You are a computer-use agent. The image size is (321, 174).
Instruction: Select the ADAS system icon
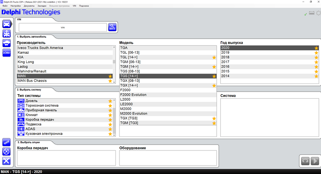(21, 129)
